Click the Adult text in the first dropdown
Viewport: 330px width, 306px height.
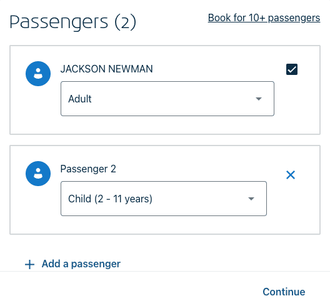80,99
